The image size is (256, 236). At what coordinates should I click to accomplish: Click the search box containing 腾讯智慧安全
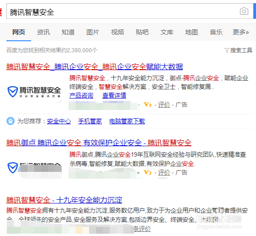(130, 11)
